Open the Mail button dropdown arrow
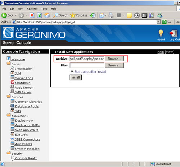The height and width of the screenshot is (167, 180). click(x=106, y=15)
